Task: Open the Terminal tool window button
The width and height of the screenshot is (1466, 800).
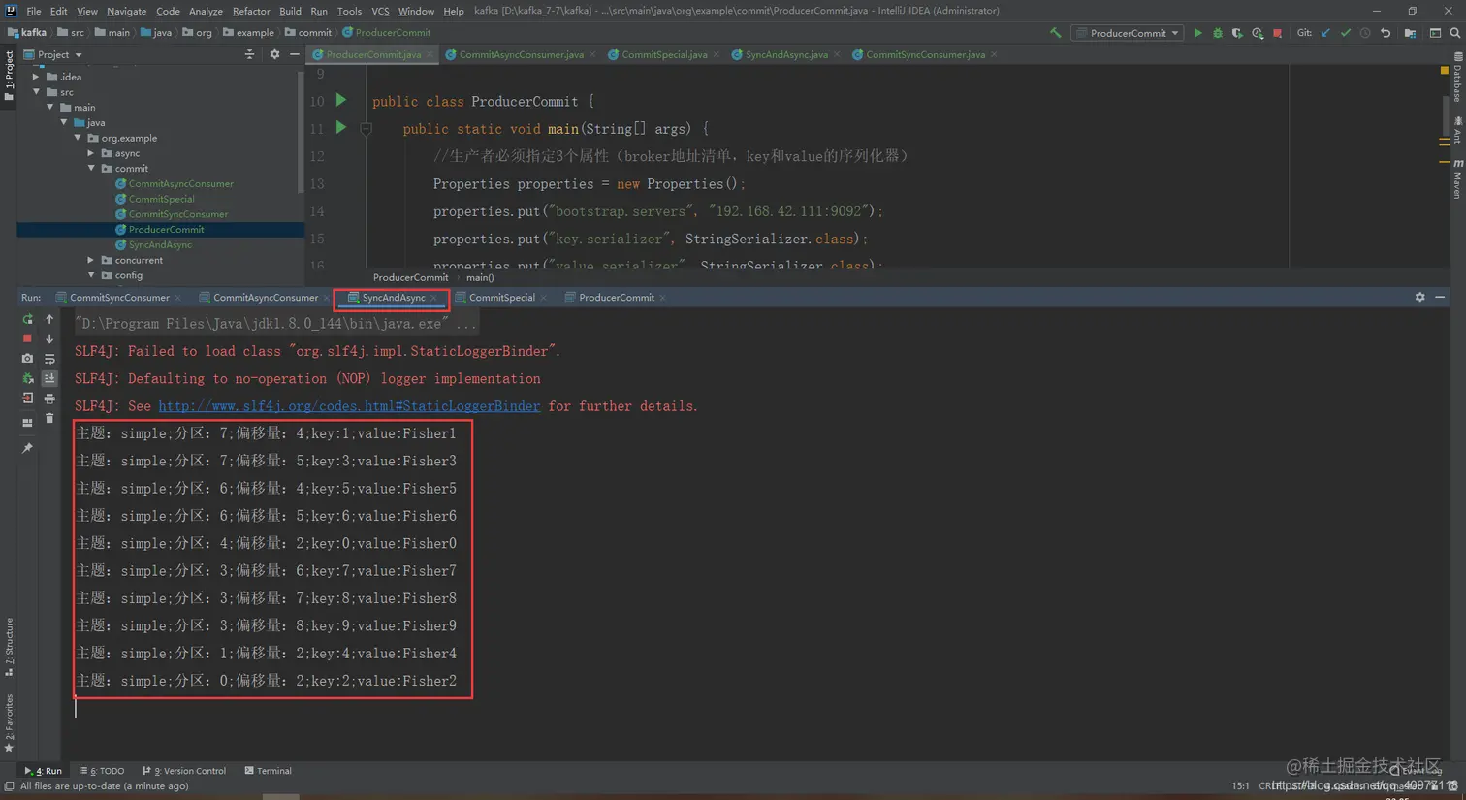Action: (268, 771)
